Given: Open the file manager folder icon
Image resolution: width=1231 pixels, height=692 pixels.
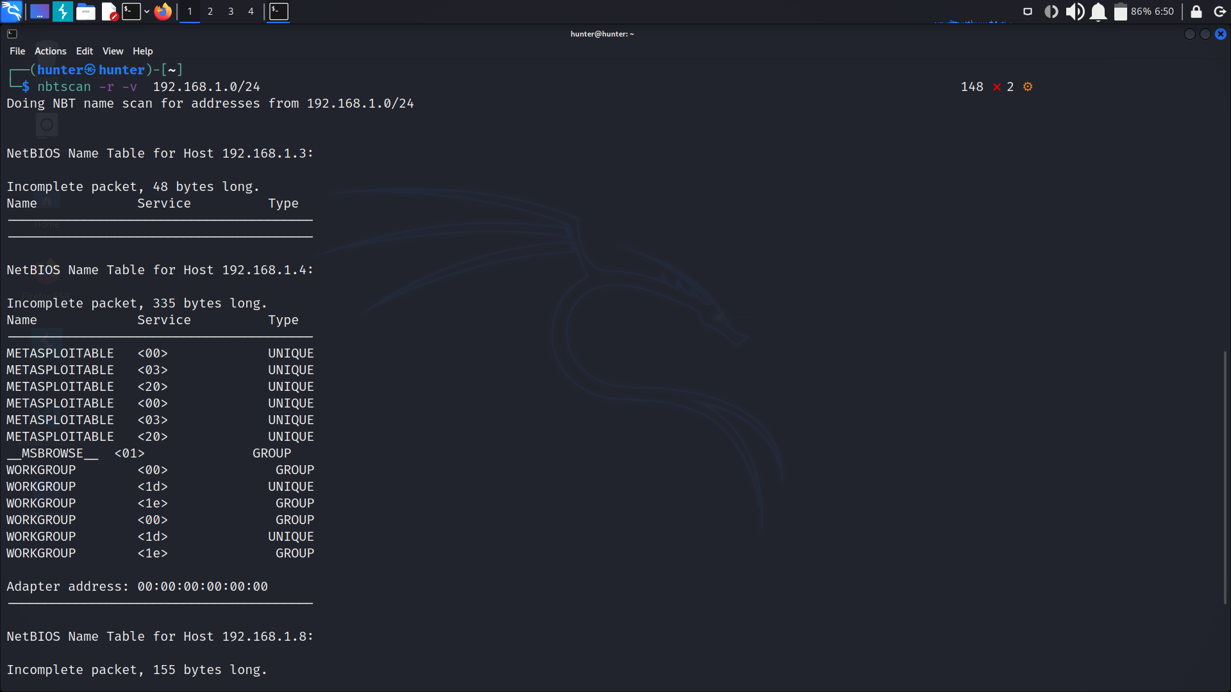Looking at the screenshot, I should pyautogui.click(x=86, y=11).
